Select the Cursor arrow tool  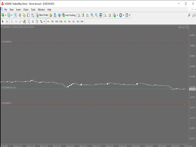[3, 21]
